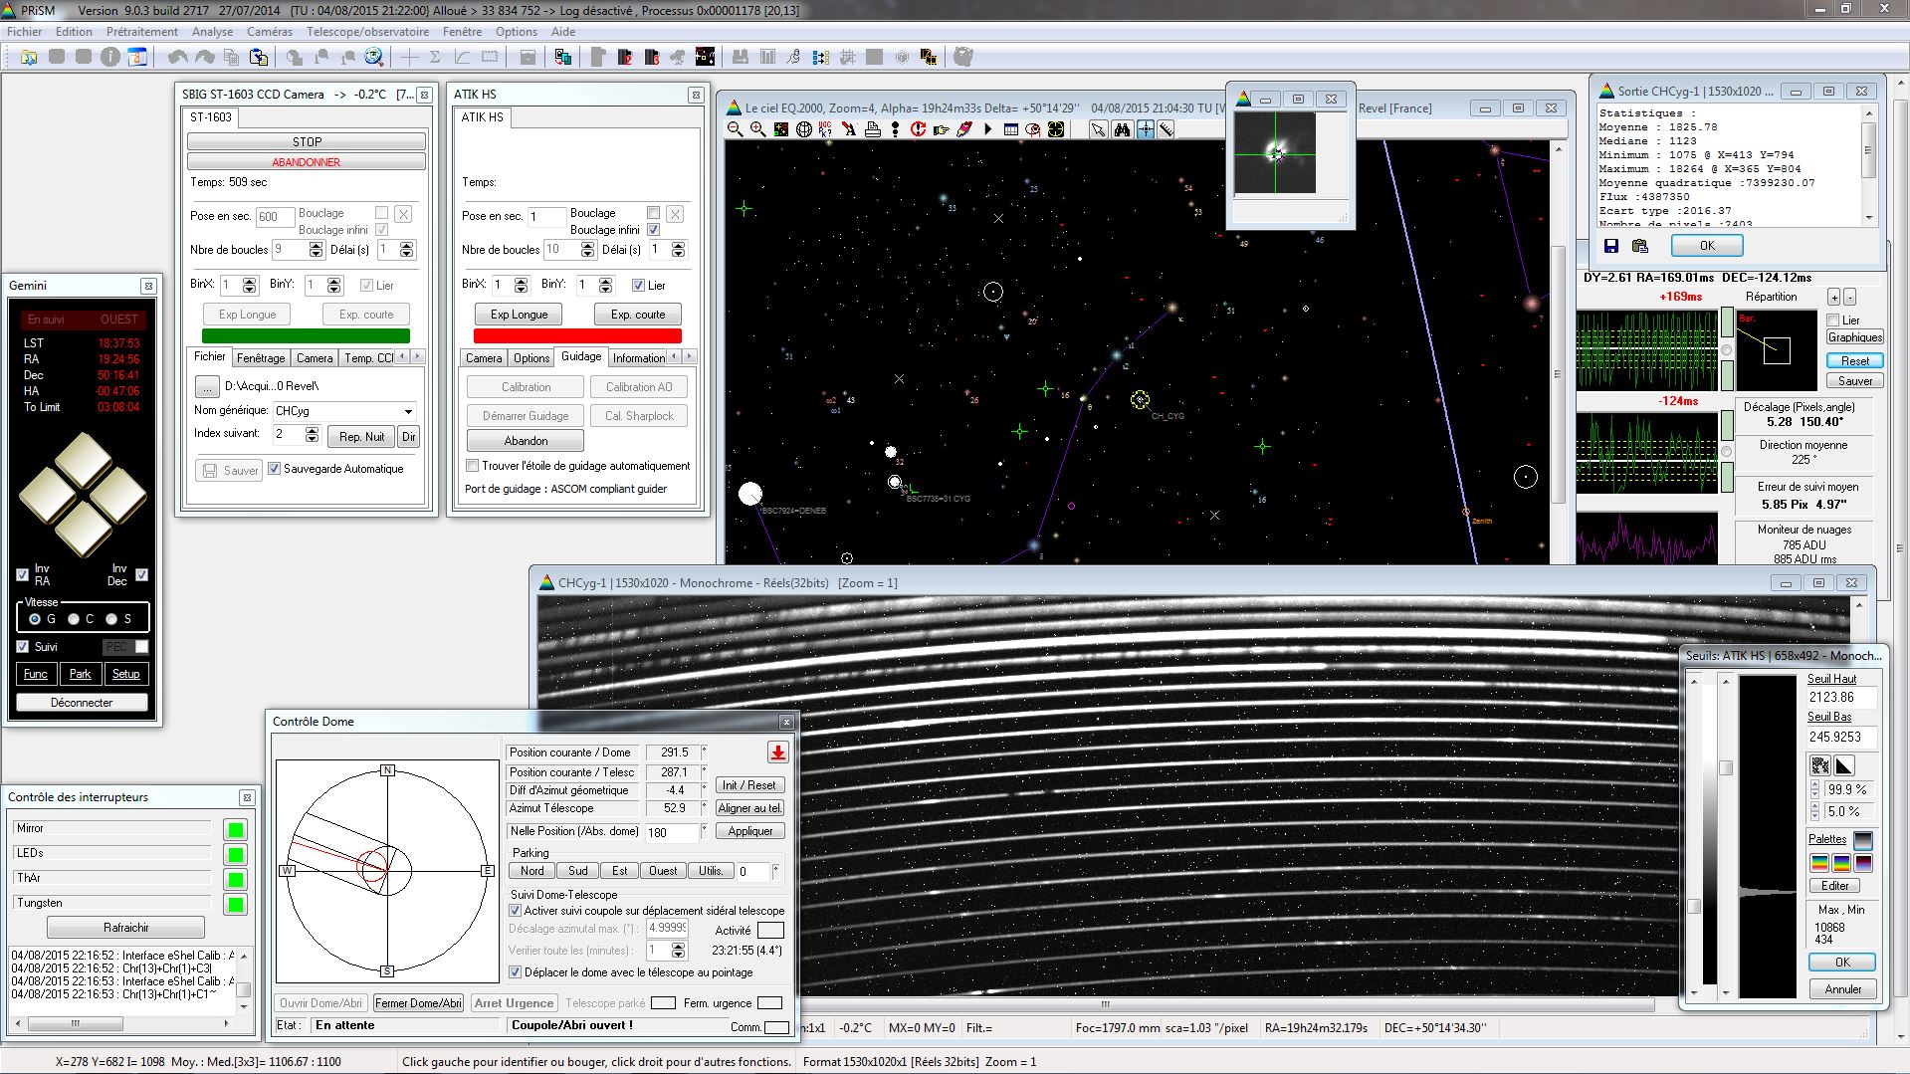Screen dimensions: 1910x1074
Task: Select the ruler measurement tool in sky chart
Action: click(x=1166, y=129)
